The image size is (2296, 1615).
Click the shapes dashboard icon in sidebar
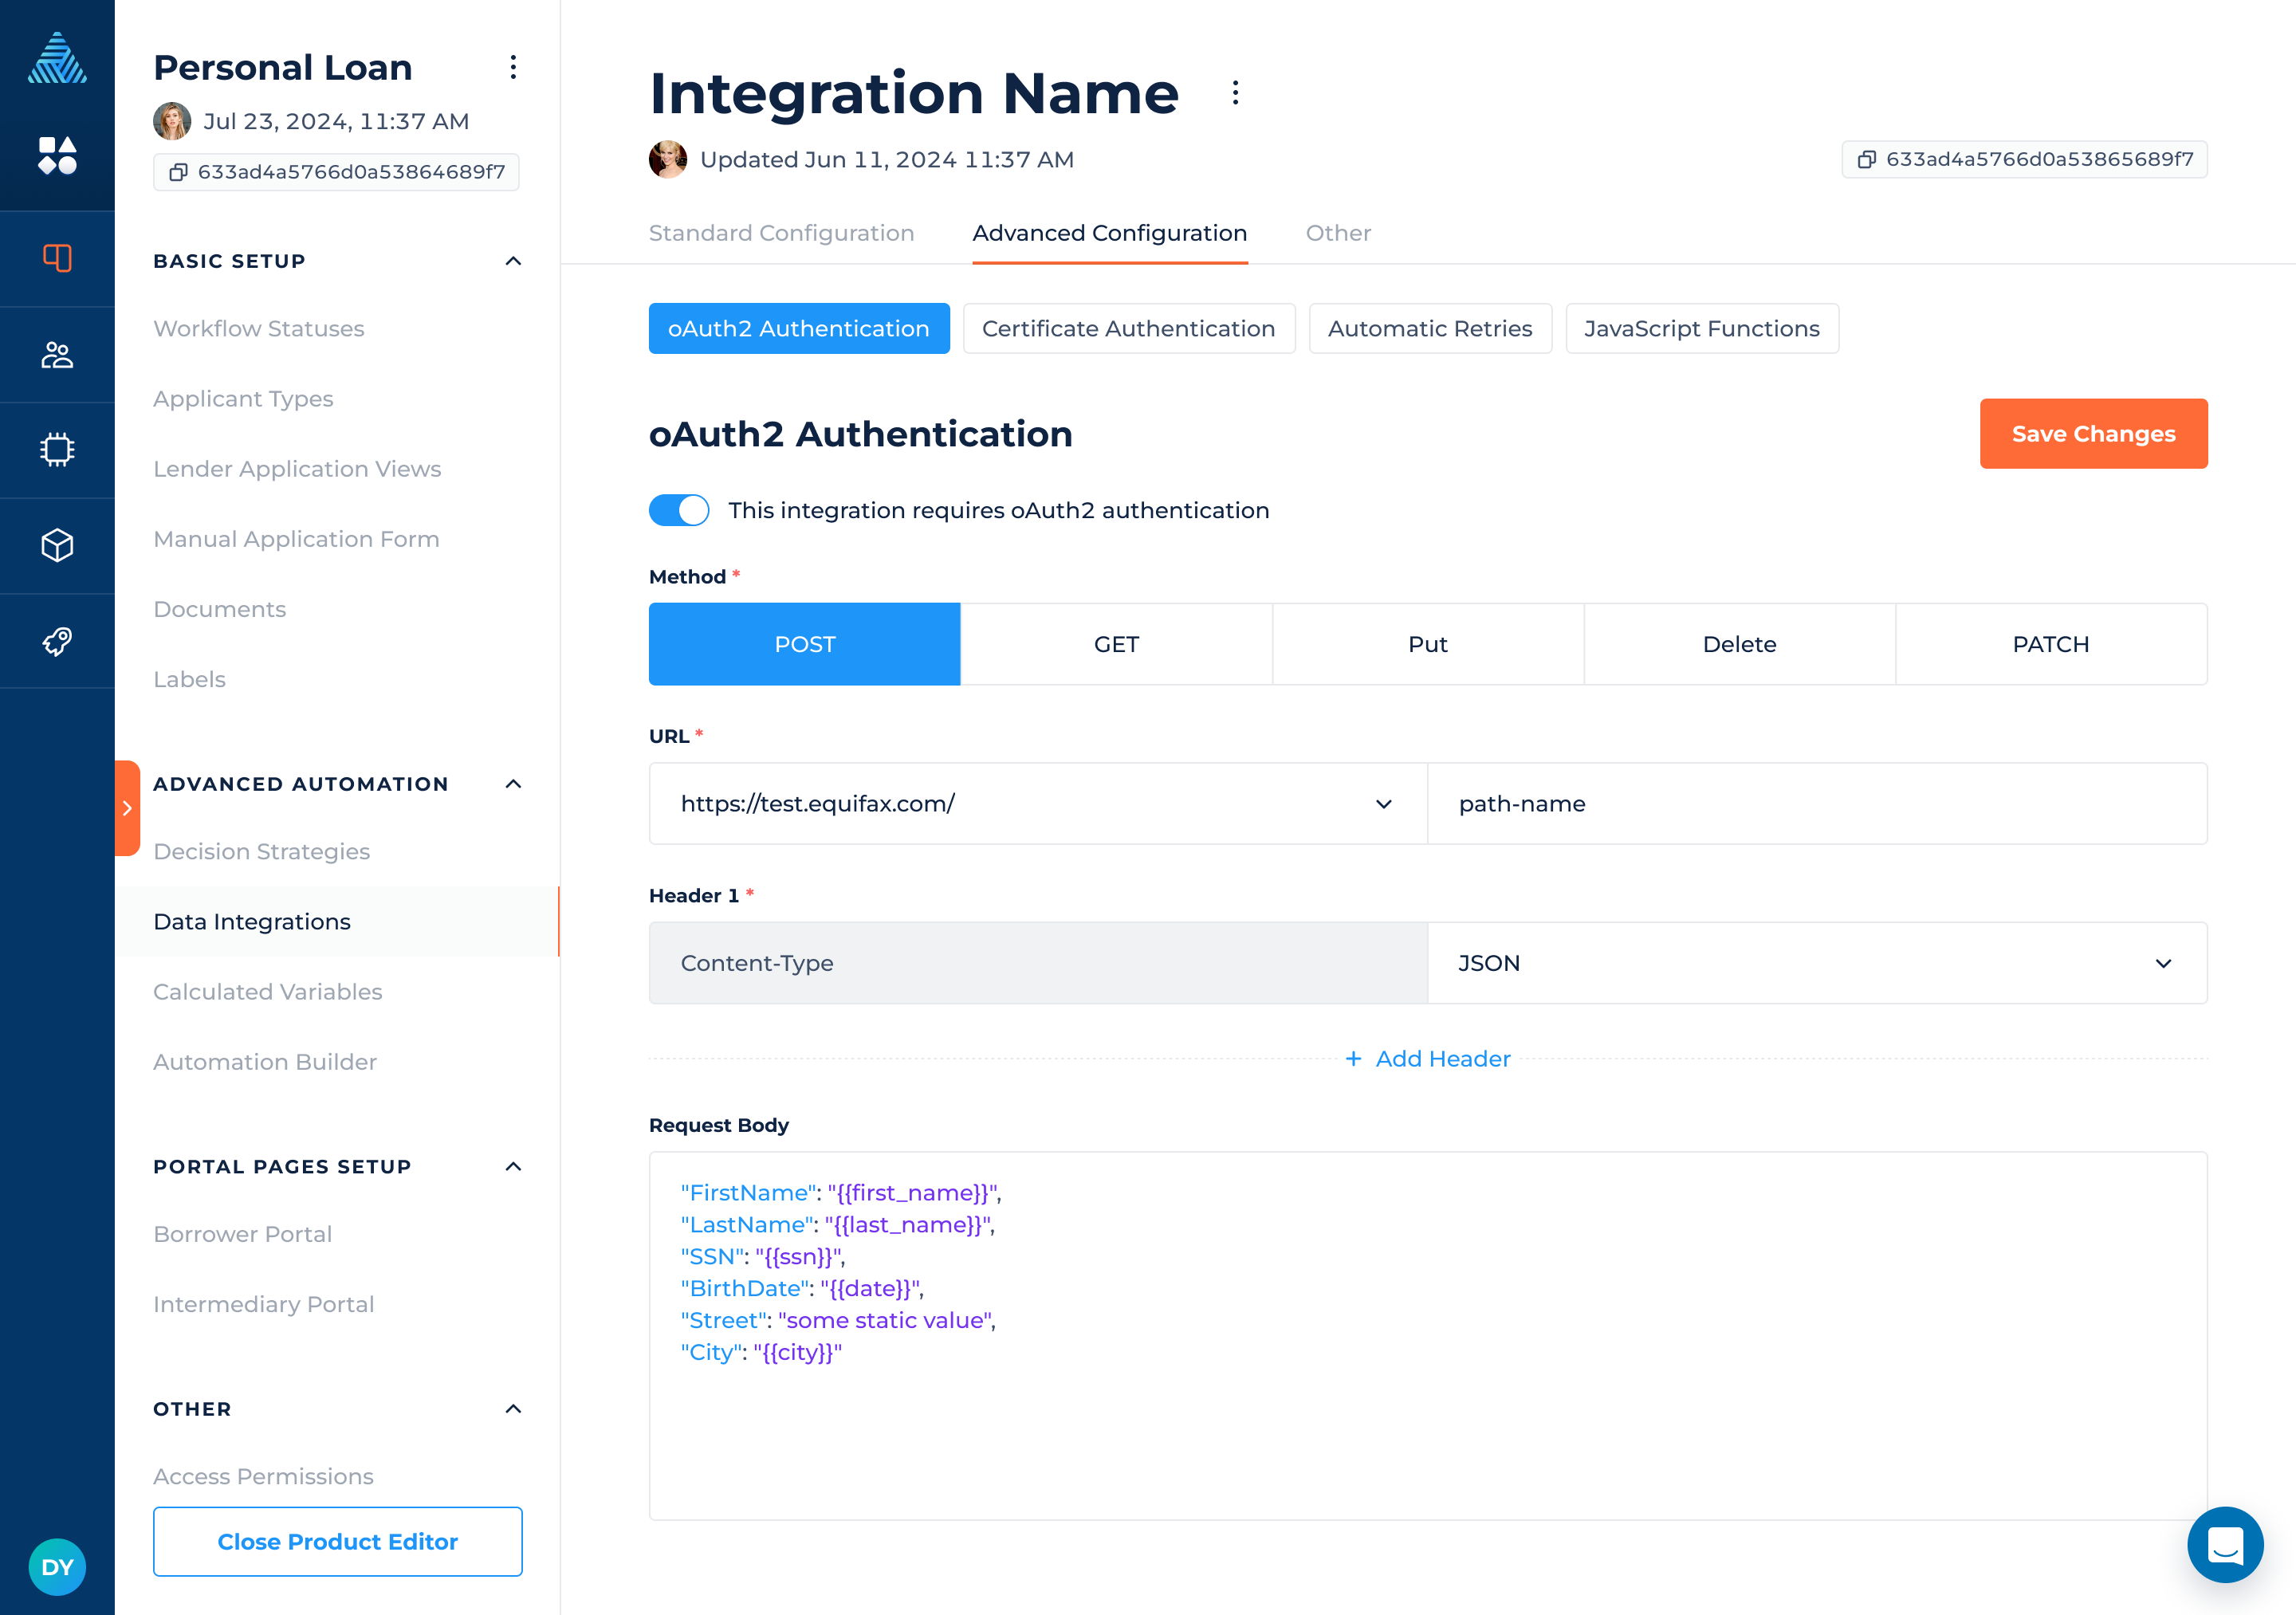point(57,156)
